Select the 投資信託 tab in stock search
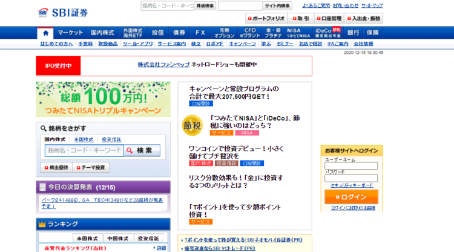Image resolution: width=454 pixels, height=252 pixels. tap(111, 139)
